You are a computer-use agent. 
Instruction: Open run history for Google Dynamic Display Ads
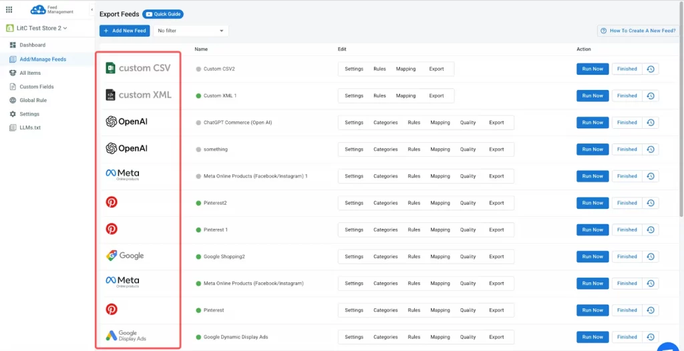click(651, 337)
